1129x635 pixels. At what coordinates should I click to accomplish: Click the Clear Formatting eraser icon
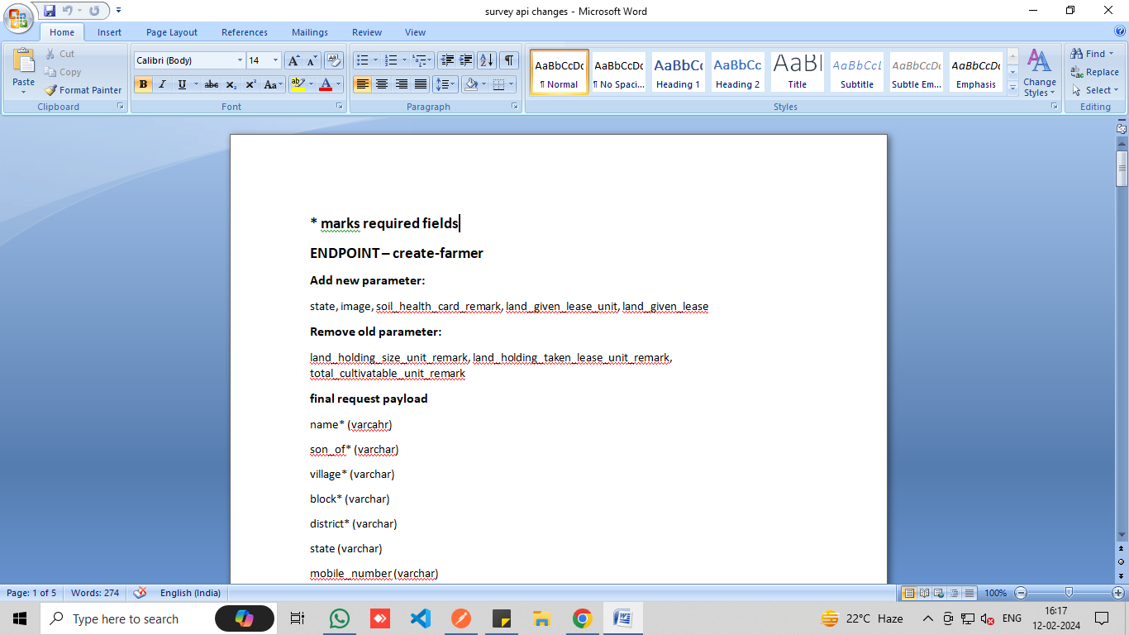click(334, 60)
